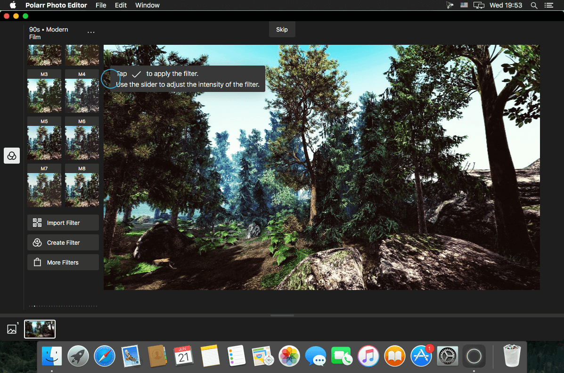Apply the M3 filter thumbnail

pos(44,91)
